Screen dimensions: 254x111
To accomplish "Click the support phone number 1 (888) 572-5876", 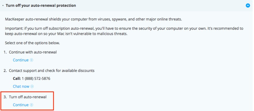I will tap(36, 78).
